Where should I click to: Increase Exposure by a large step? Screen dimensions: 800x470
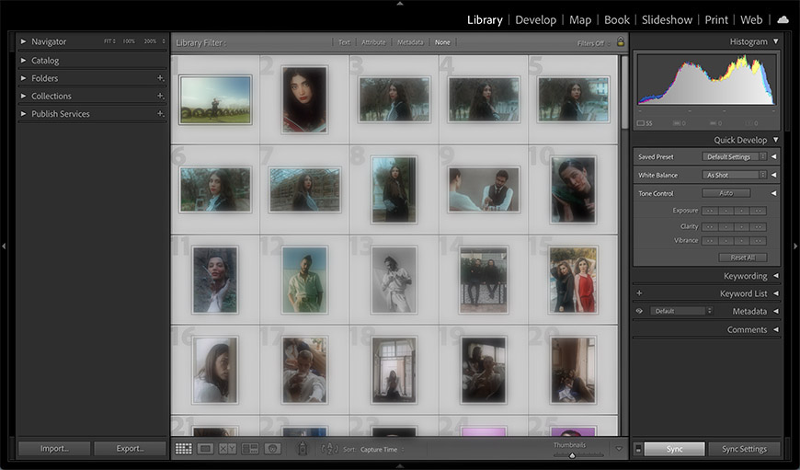pos(759,211)
